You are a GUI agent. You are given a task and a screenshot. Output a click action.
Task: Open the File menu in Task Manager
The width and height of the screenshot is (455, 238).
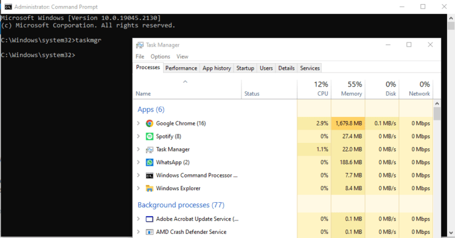(140, 56)
